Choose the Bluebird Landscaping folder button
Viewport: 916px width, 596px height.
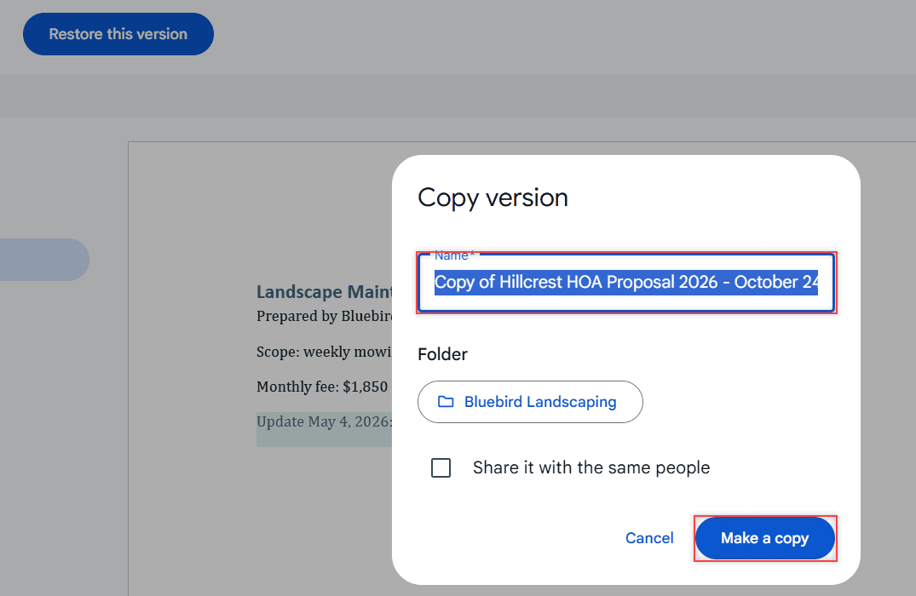pos(530,402)
